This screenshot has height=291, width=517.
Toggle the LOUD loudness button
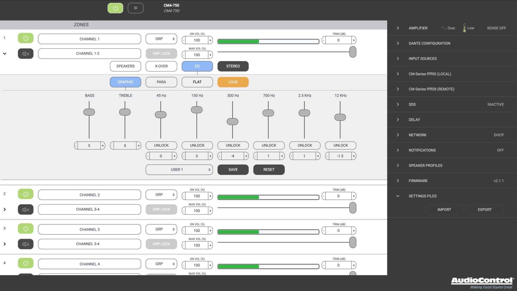(x=233, y=82)
